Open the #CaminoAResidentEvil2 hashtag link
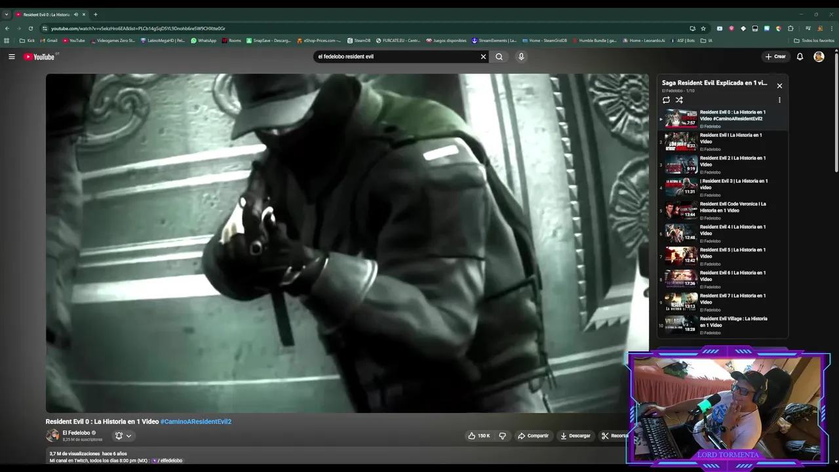 (x=196, y=422)
